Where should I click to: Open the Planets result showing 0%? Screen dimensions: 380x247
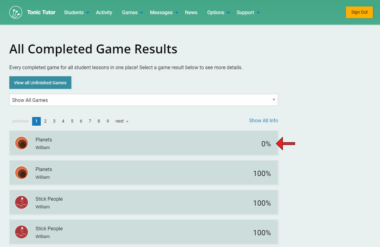pos(143,143)
